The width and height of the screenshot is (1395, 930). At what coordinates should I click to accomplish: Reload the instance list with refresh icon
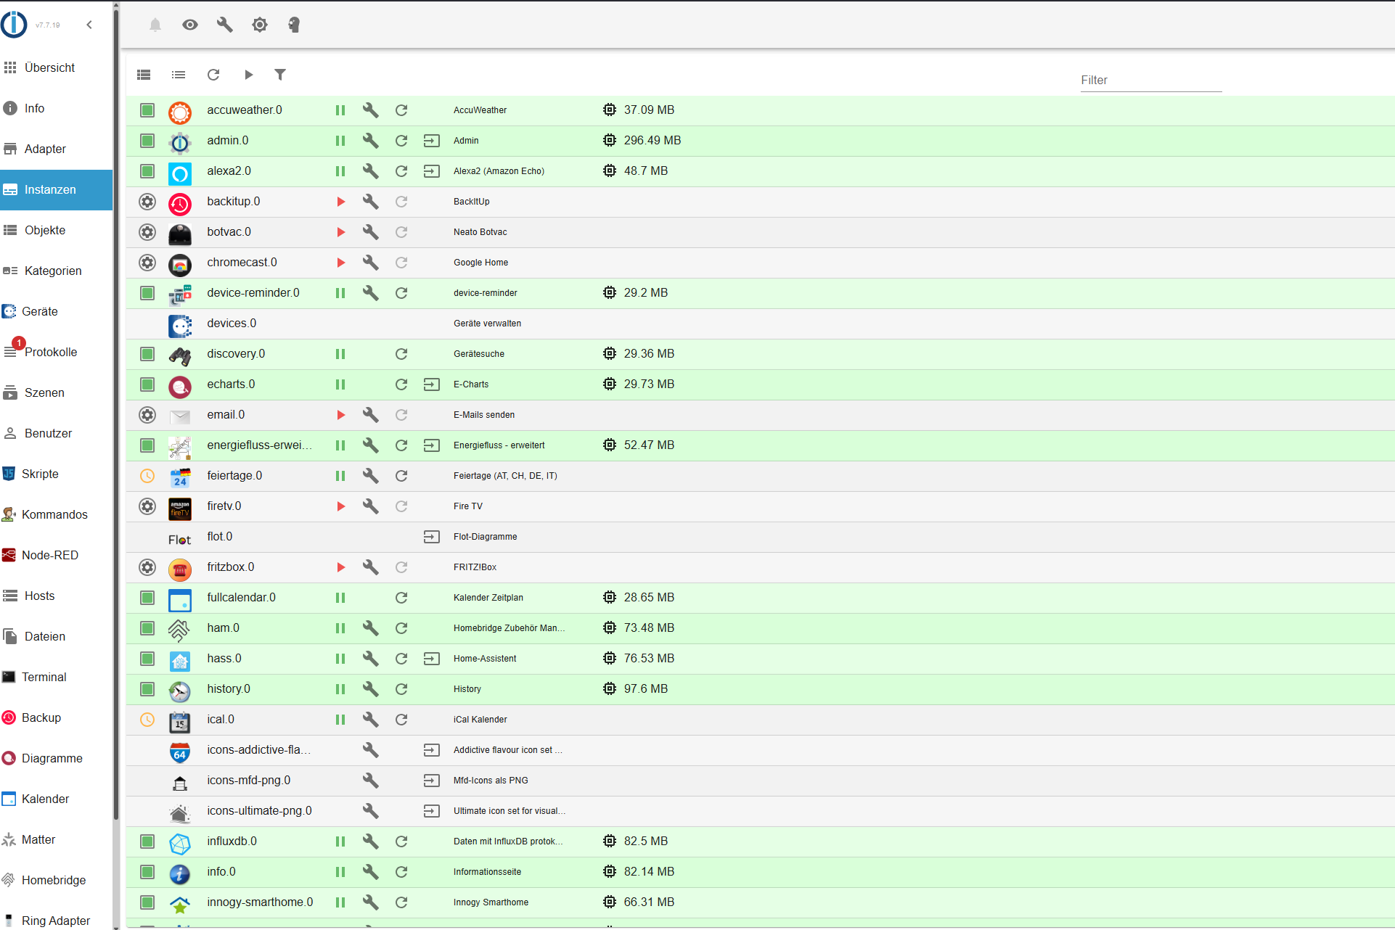[x=213, y=74]
